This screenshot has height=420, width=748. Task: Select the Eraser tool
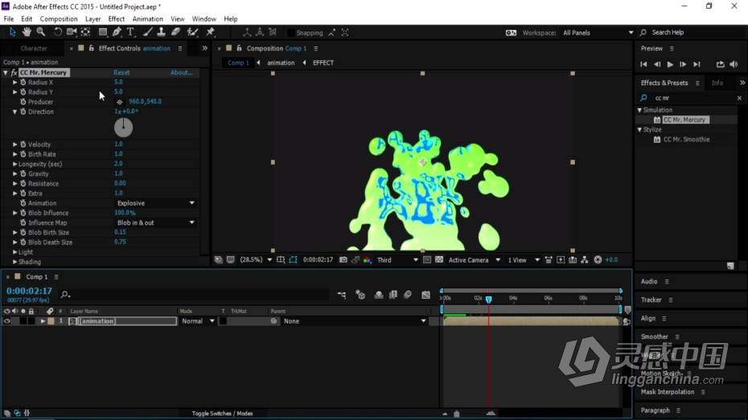click(175, 32)
